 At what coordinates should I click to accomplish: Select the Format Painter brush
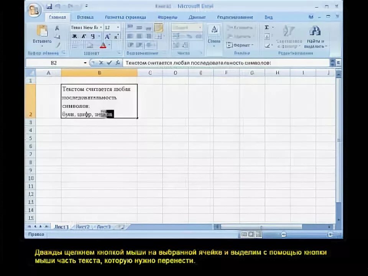click(58, 44)
